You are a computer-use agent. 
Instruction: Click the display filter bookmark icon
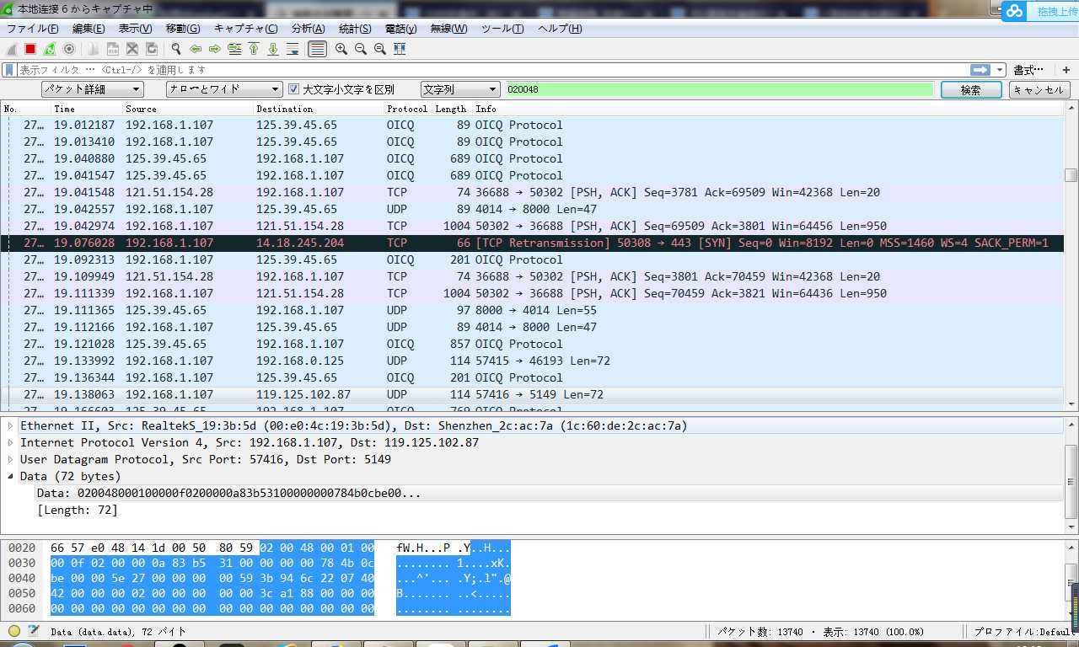click(x=9, y=70)
